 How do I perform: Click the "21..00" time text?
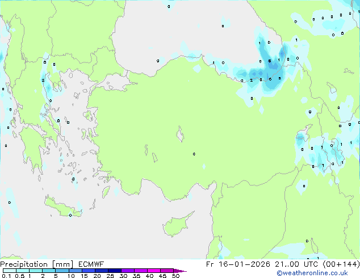coord(287,264)
